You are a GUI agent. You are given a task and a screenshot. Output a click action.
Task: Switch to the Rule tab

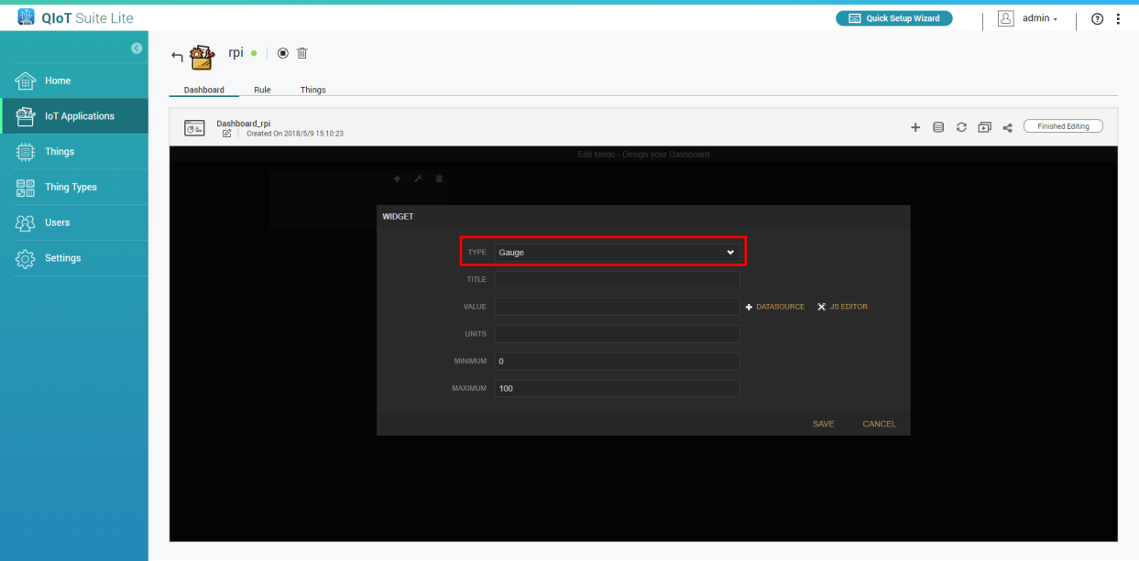pos(262,90)
